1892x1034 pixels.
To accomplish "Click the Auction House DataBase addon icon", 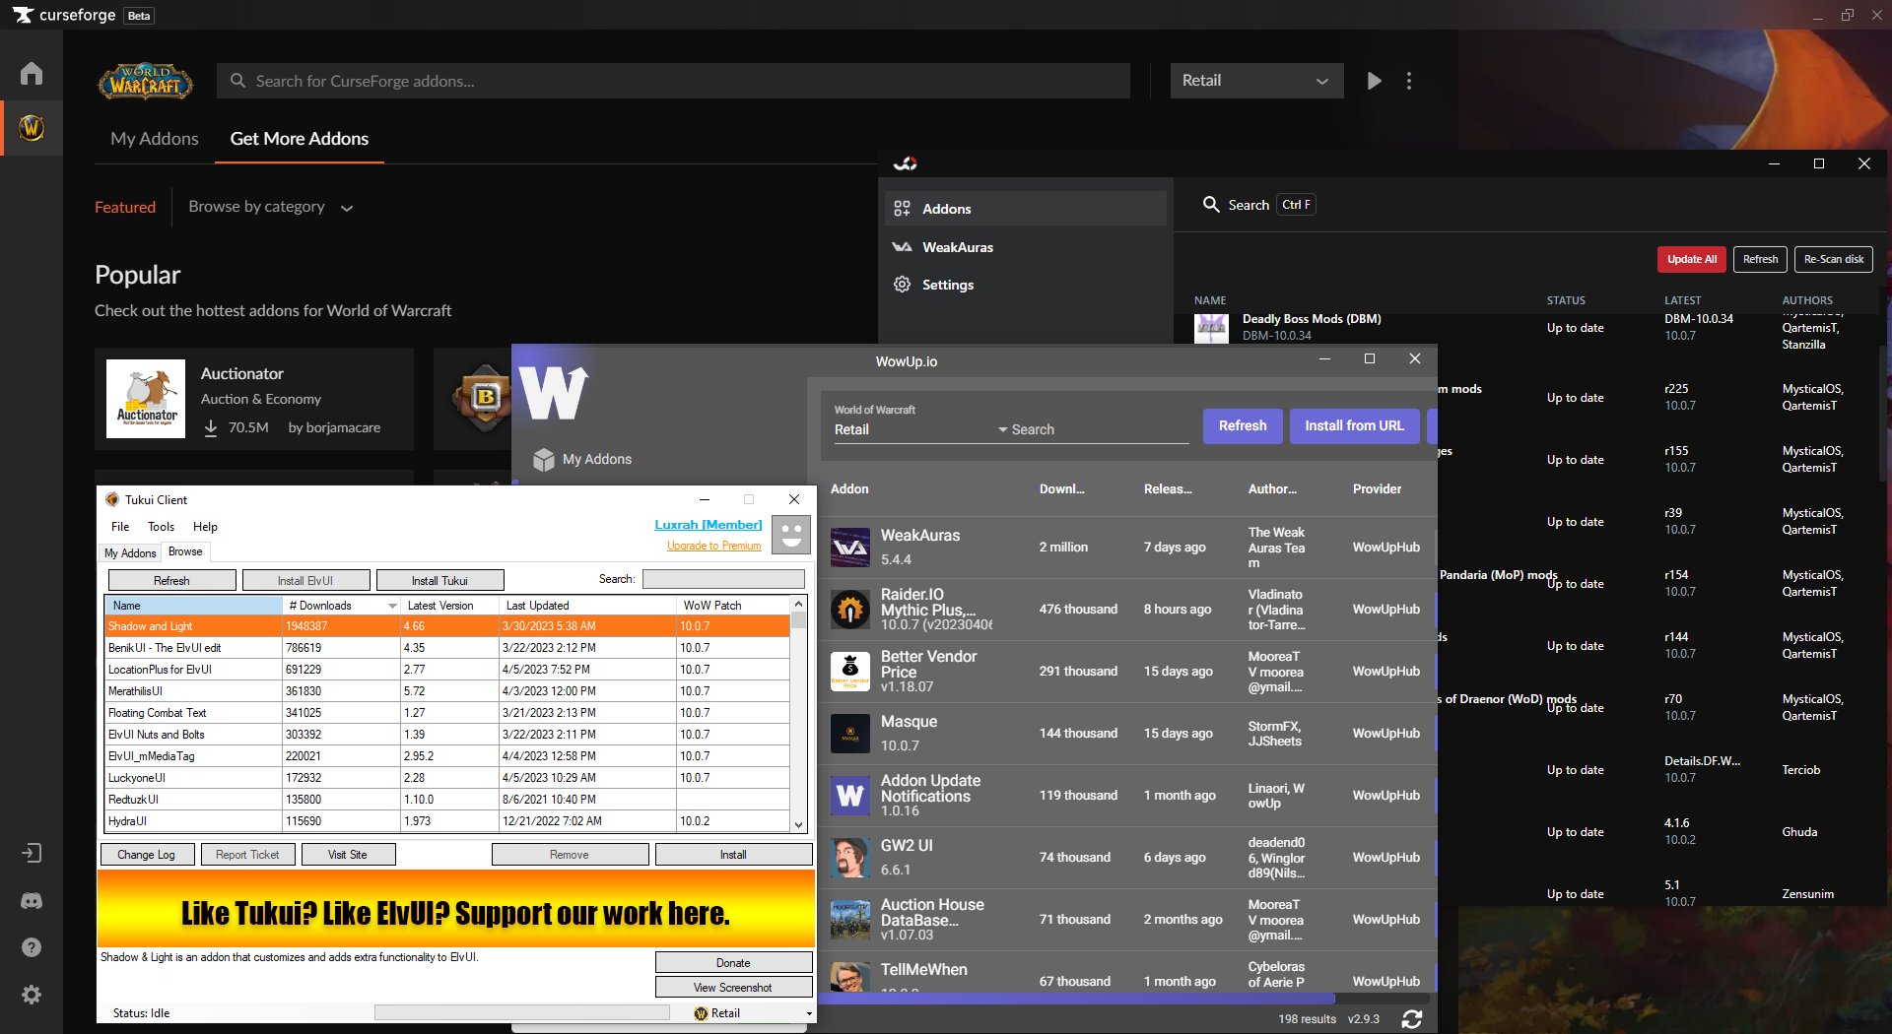I will point(849,920).
